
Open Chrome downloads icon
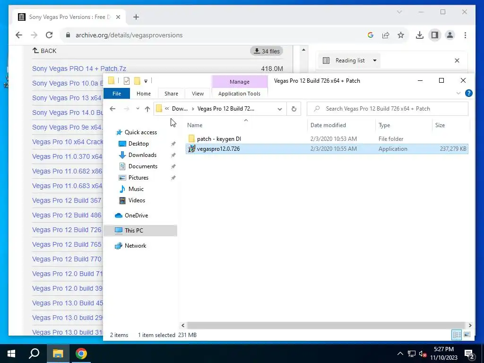[420, 35]
